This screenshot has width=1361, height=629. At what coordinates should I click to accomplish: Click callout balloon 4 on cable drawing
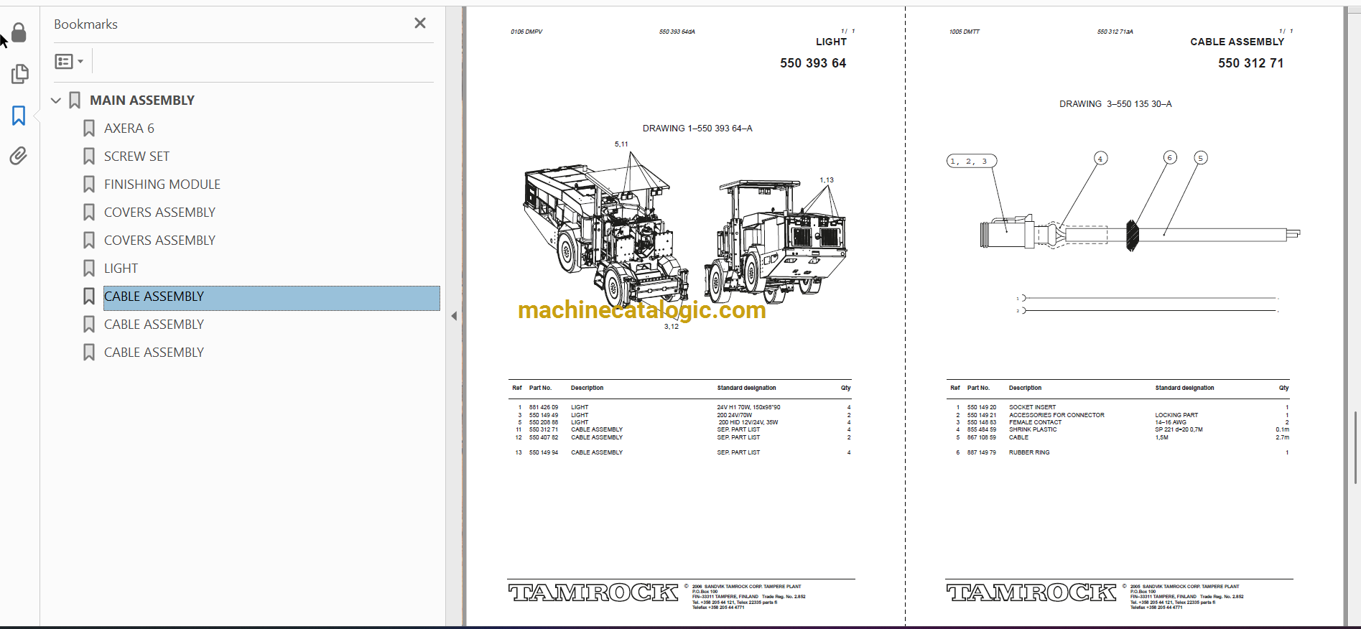point(1100,159)
